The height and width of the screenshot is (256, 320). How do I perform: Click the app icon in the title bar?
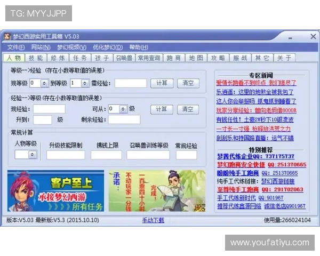(x=7, y=37)
